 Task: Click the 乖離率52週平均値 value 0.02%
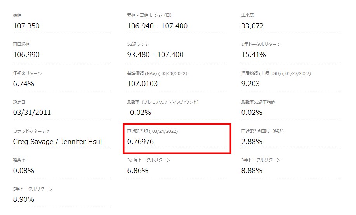point(252,113)
